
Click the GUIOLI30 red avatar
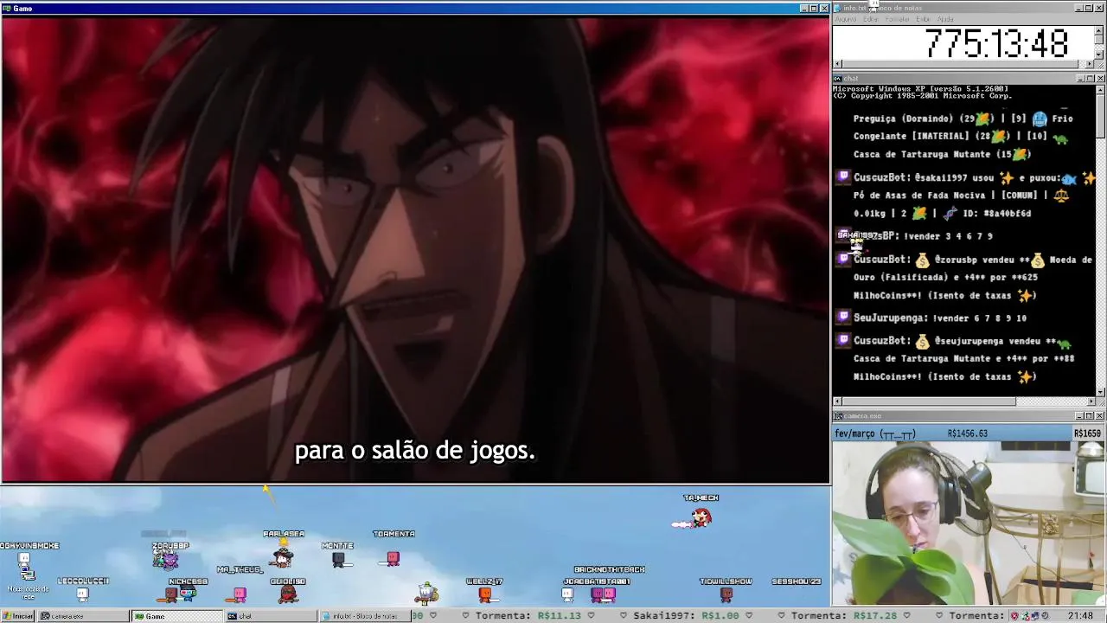coord(289,594)
